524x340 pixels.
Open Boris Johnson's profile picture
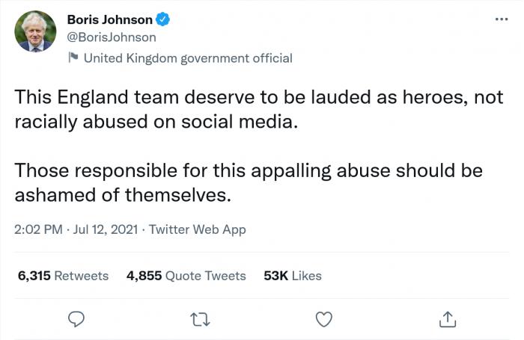coord(35,31)
